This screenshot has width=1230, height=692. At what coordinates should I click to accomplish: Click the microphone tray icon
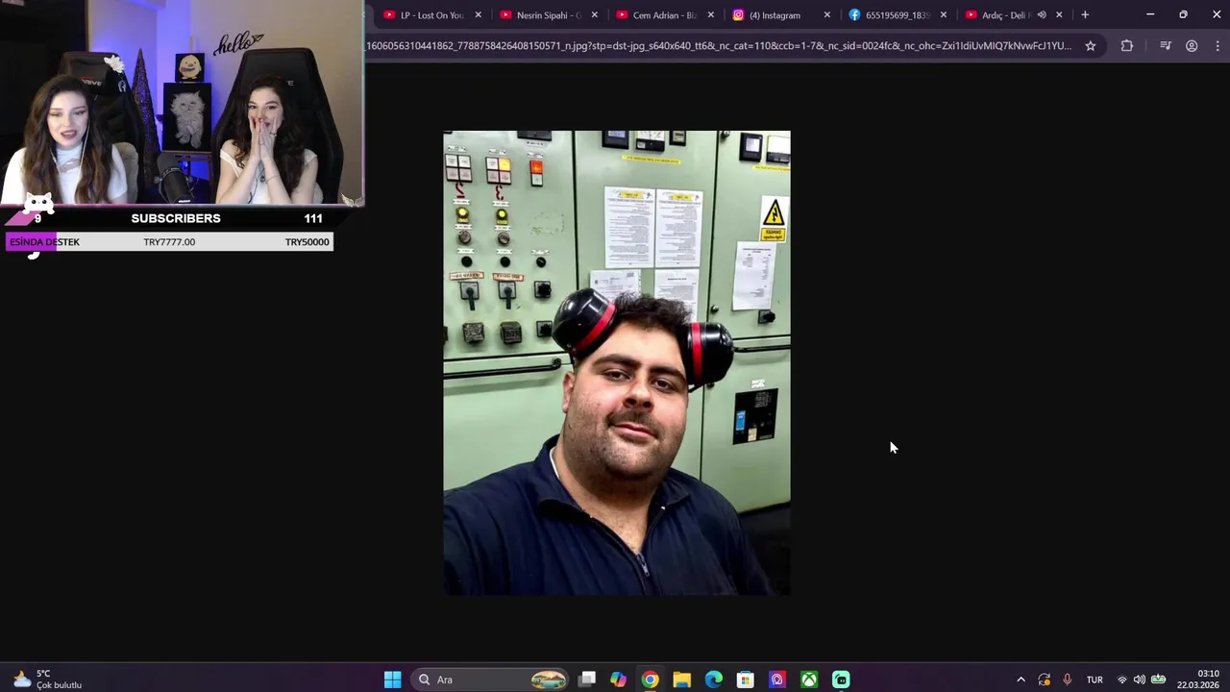click(x=1067, y=680)
